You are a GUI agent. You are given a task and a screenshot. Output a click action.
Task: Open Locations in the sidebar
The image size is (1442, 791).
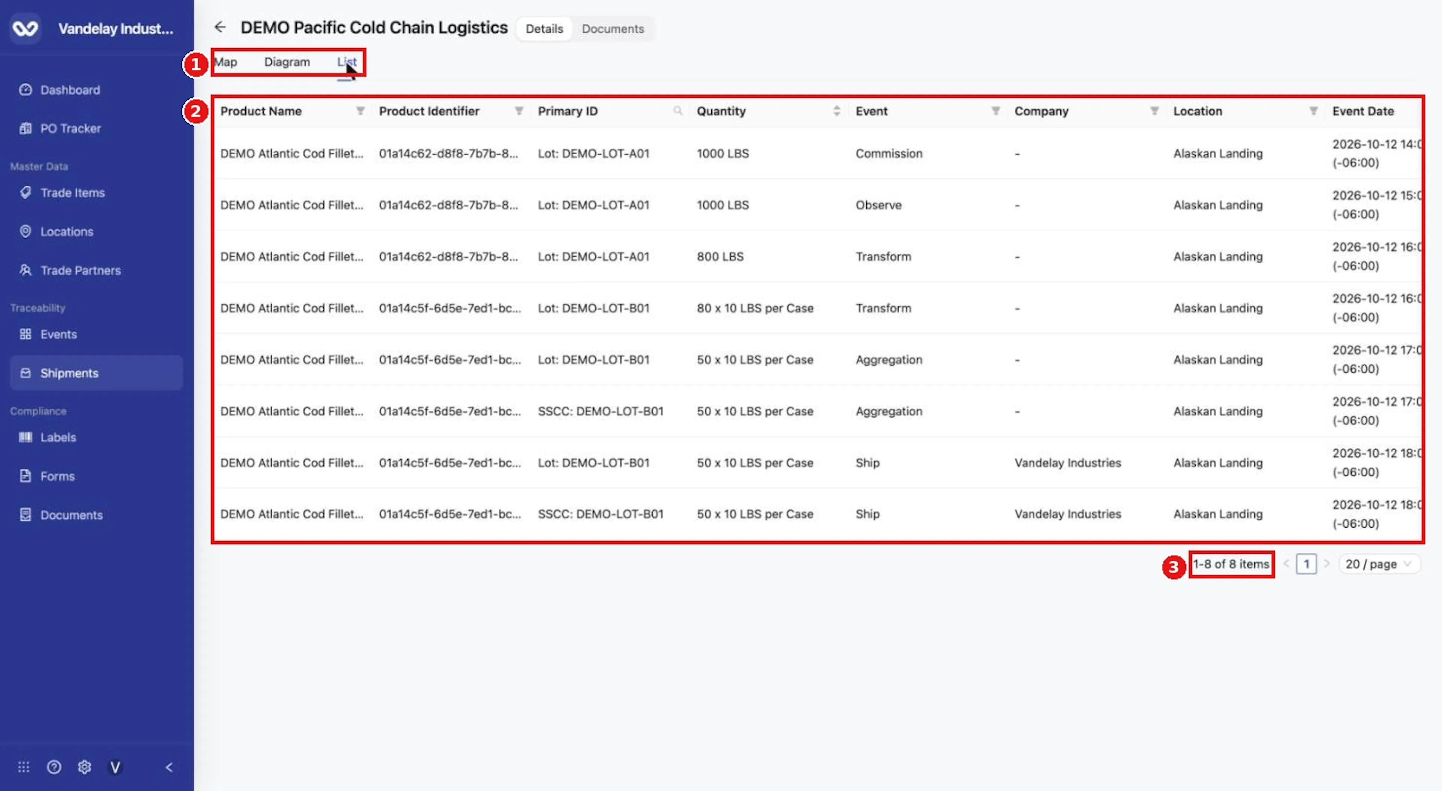(96, 231)
